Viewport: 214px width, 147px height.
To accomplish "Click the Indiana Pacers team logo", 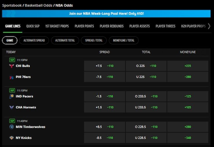I will tap(12, 97).
